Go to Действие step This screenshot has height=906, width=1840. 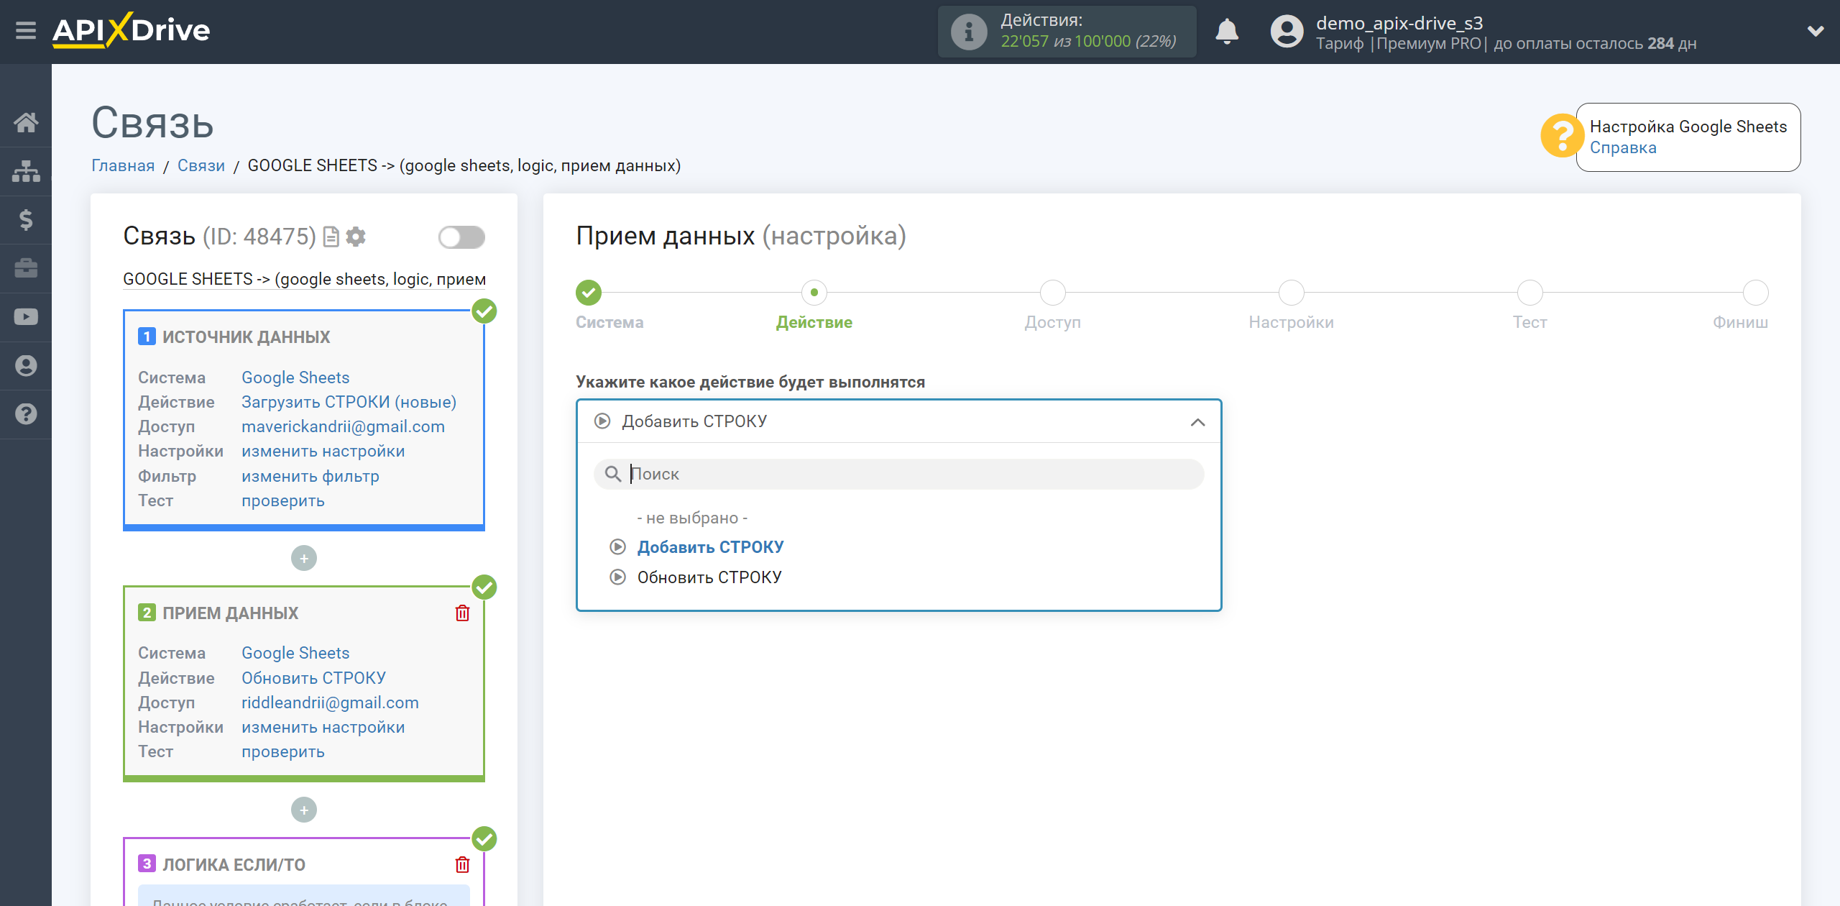click(x=814, y=293)
